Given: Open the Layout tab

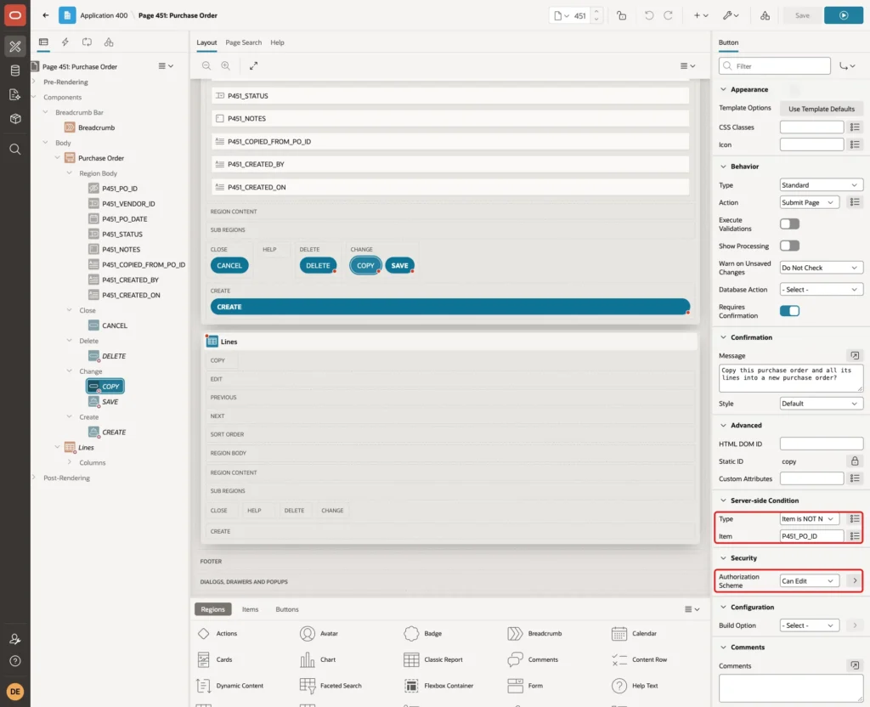Looking at the screenshot, I should click(x=206, y=42).
